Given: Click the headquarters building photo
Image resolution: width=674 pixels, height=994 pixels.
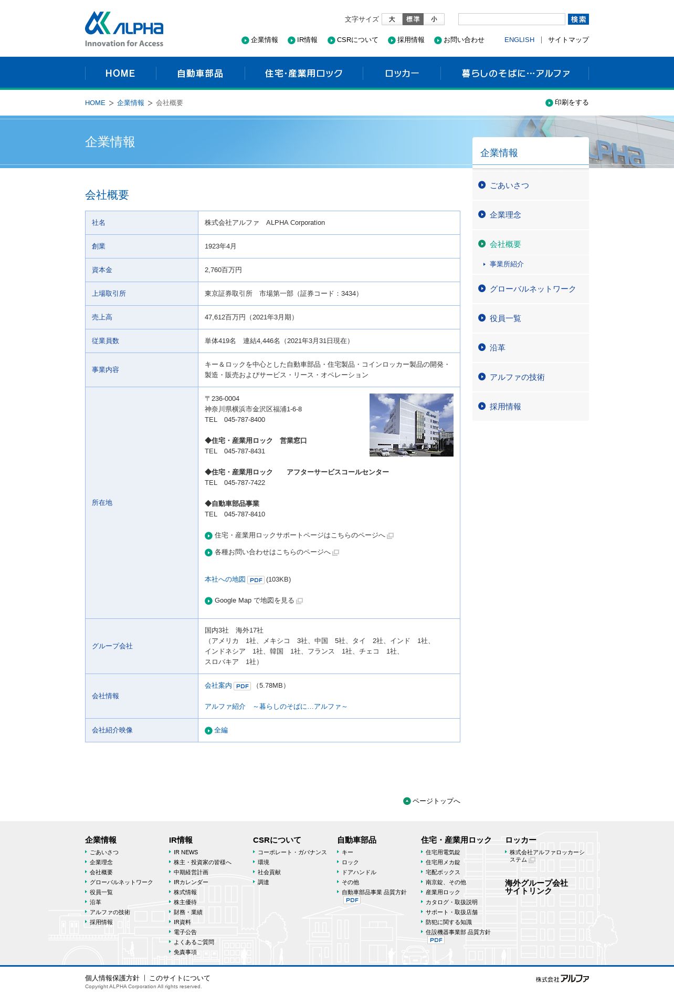Looking at the screenshot, I should 412,425.
